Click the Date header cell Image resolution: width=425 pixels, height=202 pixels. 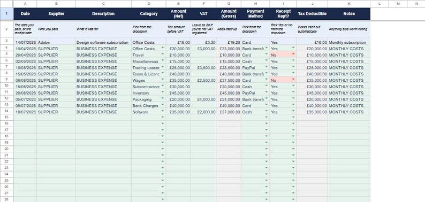coord(25,14)
